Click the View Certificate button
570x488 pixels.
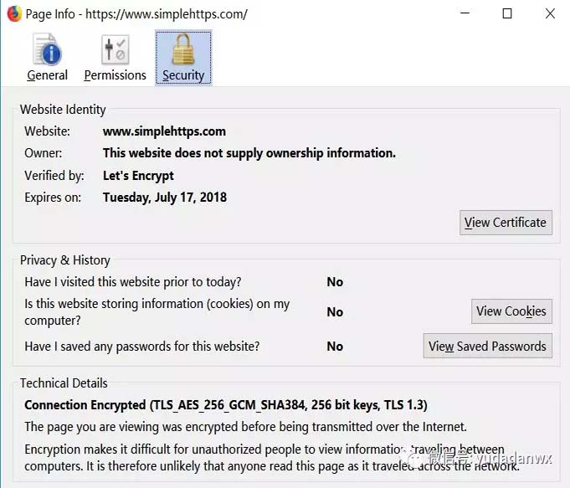point(506,222)
